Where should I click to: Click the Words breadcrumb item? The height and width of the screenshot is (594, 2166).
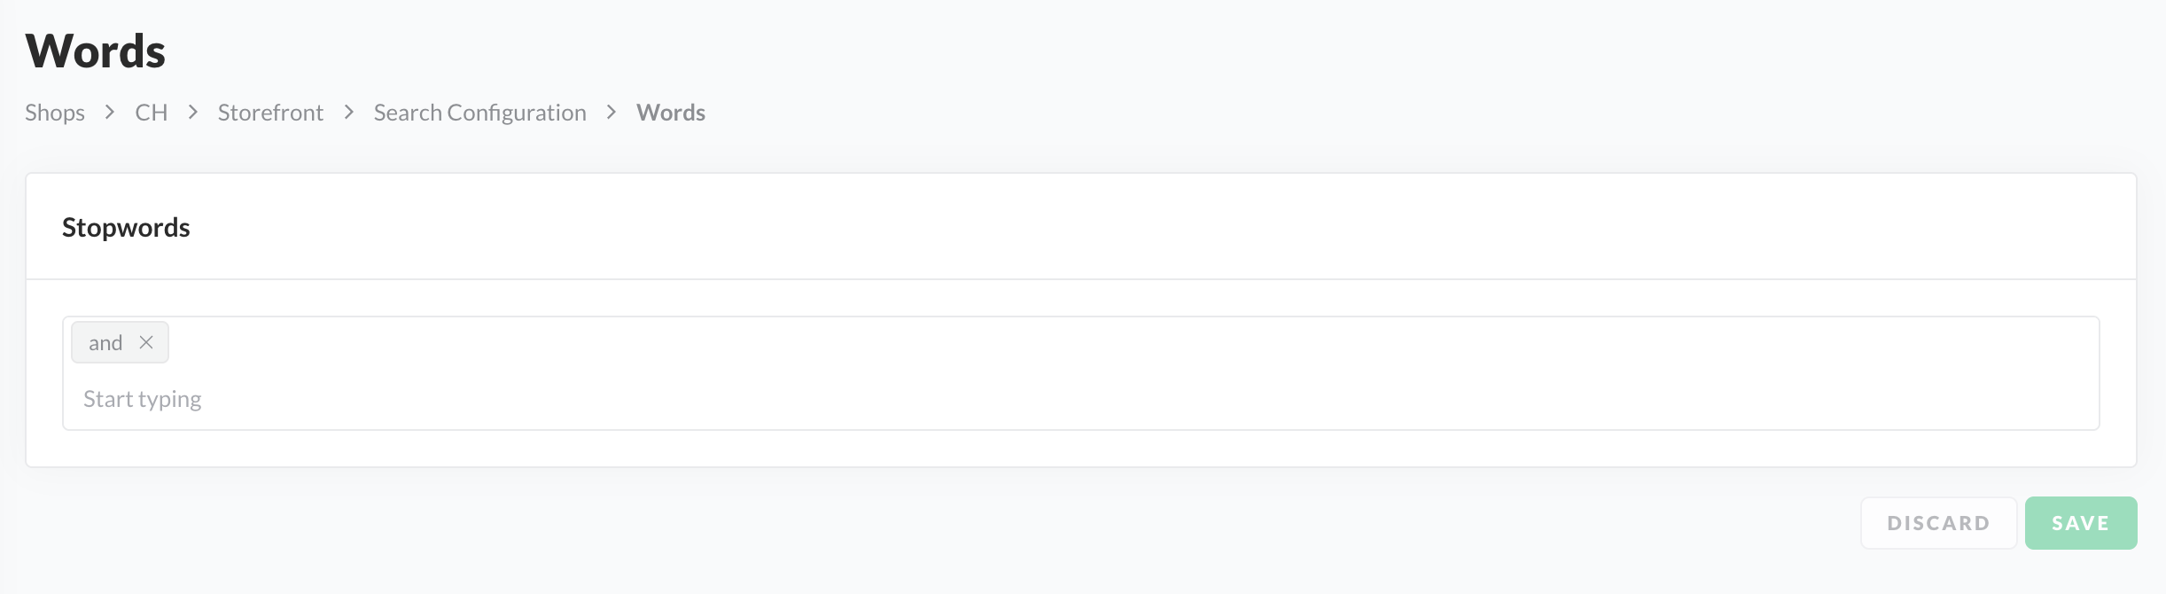pos(671,113)
